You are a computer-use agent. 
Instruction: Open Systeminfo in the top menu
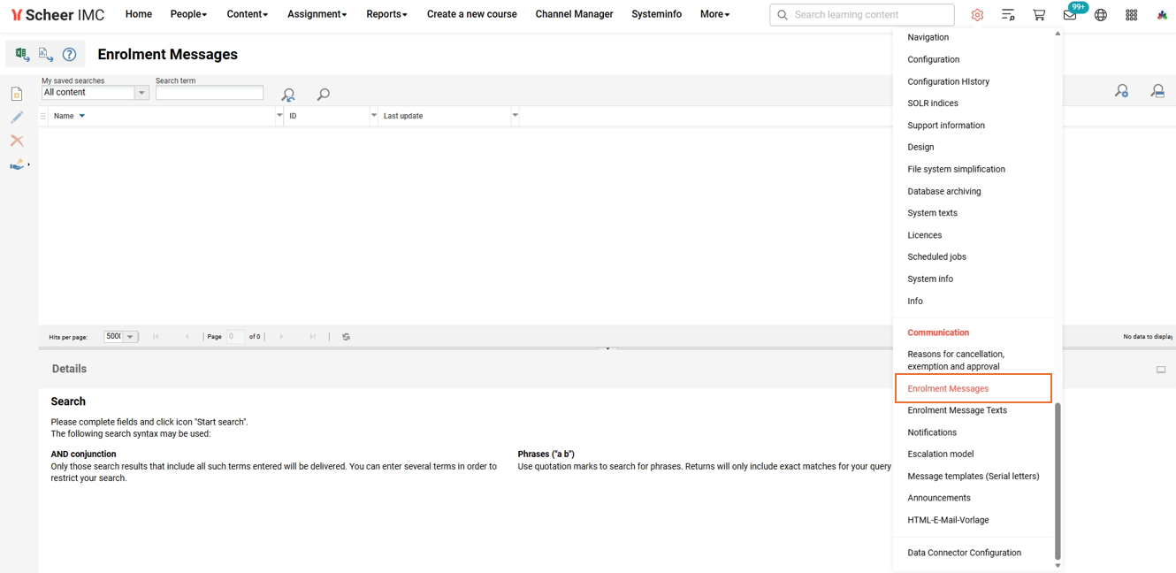pos(657,14)
